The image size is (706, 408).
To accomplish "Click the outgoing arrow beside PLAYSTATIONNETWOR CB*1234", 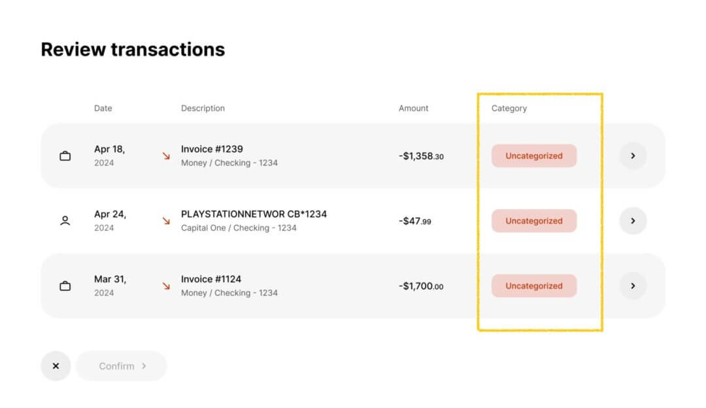I will tap(166, 220).
